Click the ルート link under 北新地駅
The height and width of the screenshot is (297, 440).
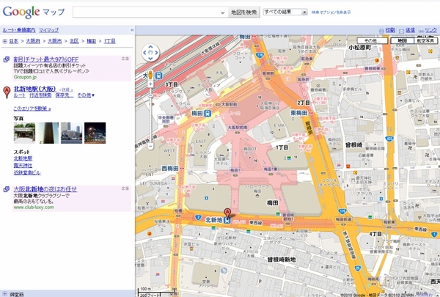tap(19, 95)
